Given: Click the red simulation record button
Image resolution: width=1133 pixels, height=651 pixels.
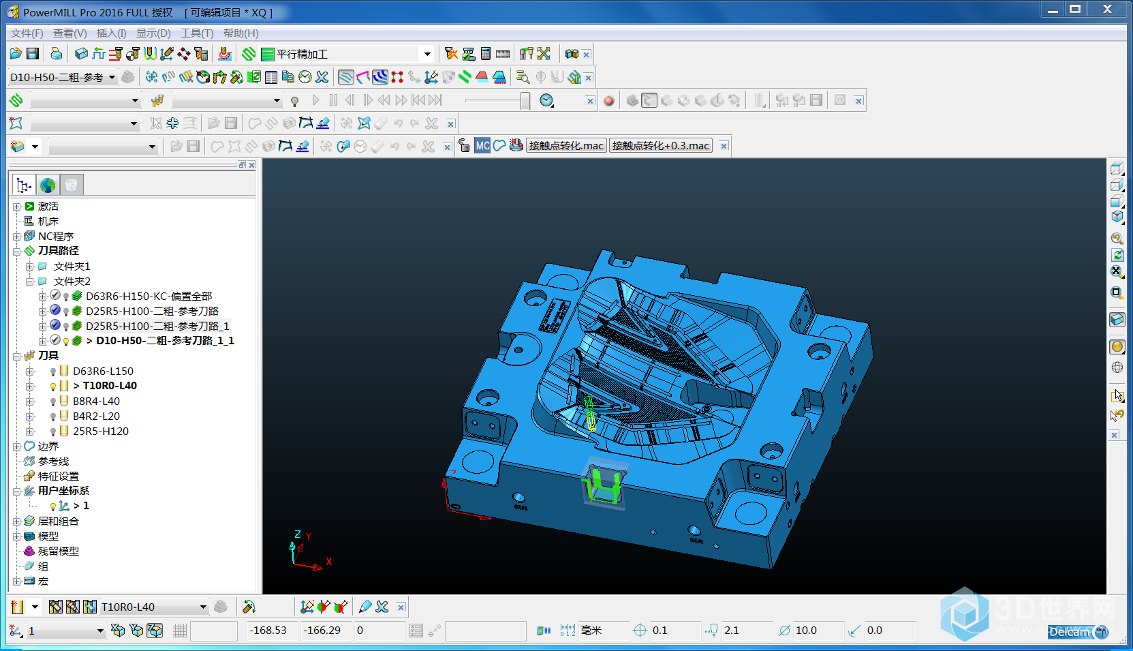Looking at the screenshot, I should click(609, 101).
